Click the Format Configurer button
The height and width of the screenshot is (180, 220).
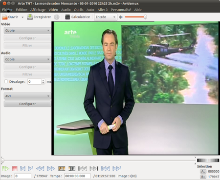[27, 104]
